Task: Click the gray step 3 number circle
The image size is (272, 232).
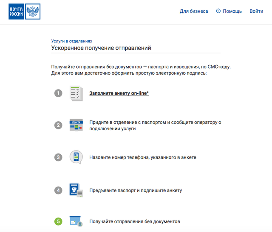Action: 58,157
